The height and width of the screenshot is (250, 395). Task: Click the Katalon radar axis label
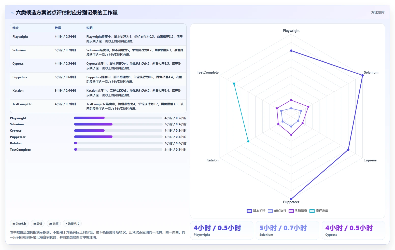213,160
